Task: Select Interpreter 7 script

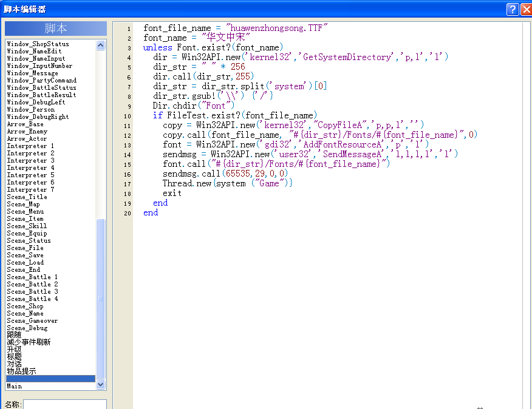Action: [30, 189]
